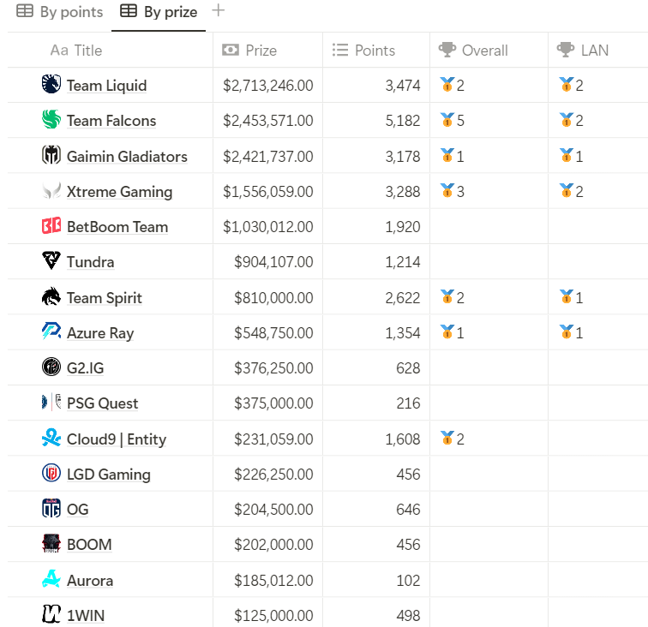This screenshot has height=627, width=648.
Task: Click the Aurora cyan logo icon
Action: [51, 579]
